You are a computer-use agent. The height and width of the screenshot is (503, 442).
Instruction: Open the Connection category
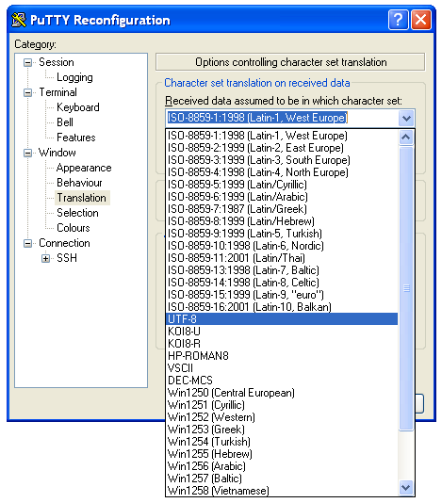click(x=64, y=243)
